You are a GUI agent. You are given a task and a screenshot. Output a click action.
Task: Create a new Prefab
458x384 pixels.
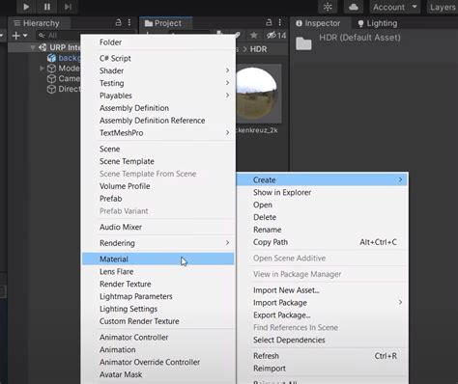pyautogui.click(x=157, y=199)
